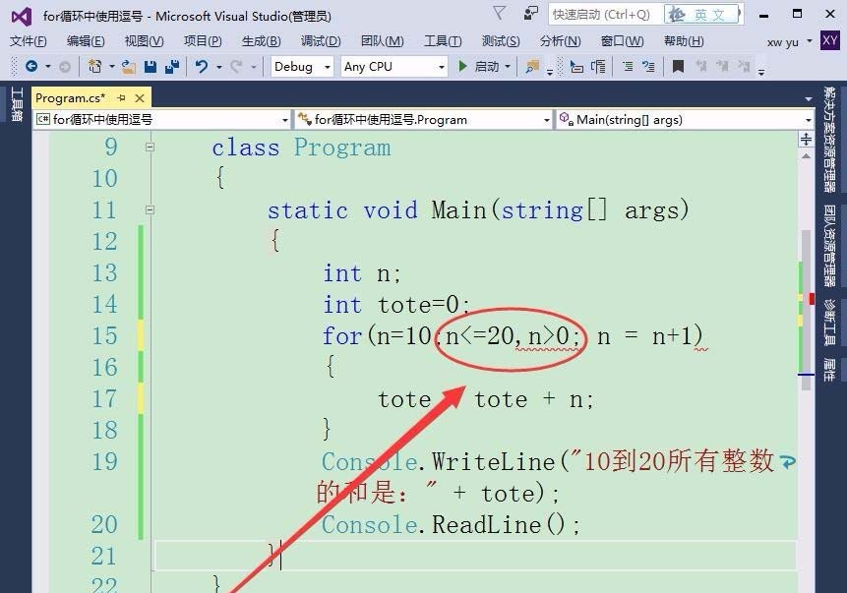The height and width of the screenshot is (593, 847).
Task: Click the 启动 Start button label
Action: tap(486, 67)
